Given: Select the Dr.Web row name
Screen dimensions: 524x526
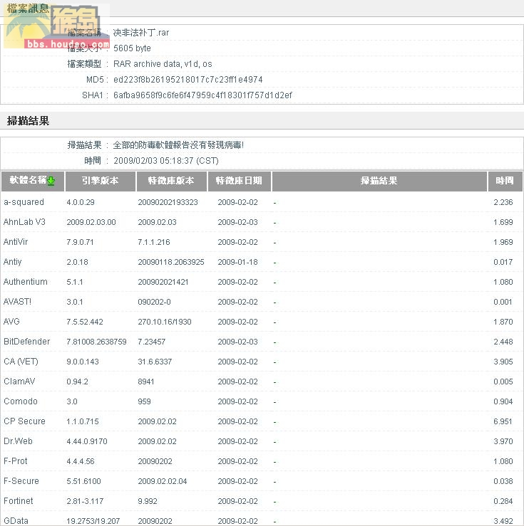Looking at the screenshot, I should coord(18,441).
